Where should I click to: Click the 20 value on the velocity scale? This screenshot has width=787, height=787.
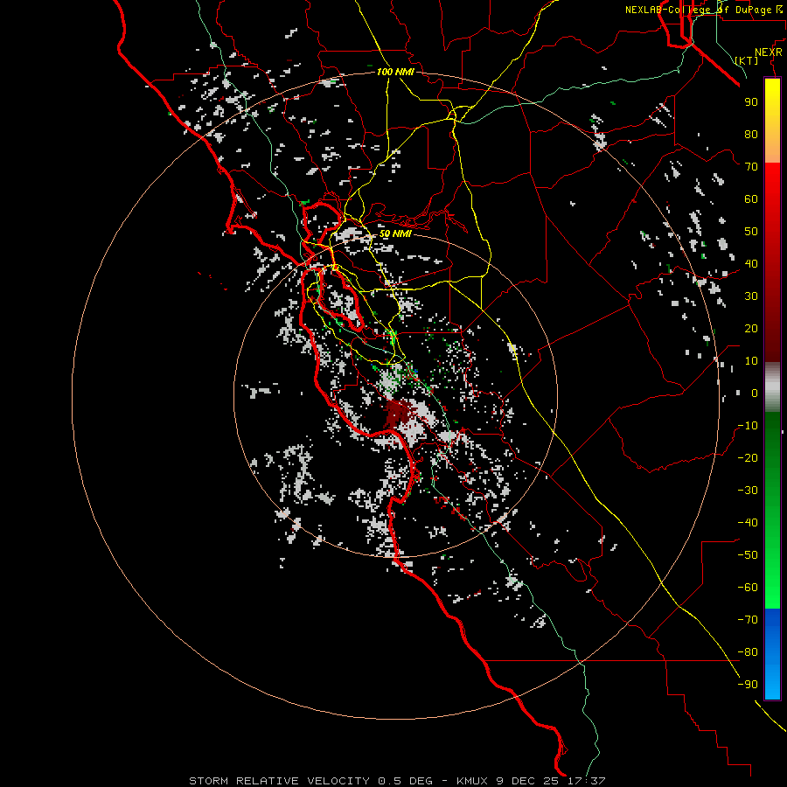coord(751,329)
